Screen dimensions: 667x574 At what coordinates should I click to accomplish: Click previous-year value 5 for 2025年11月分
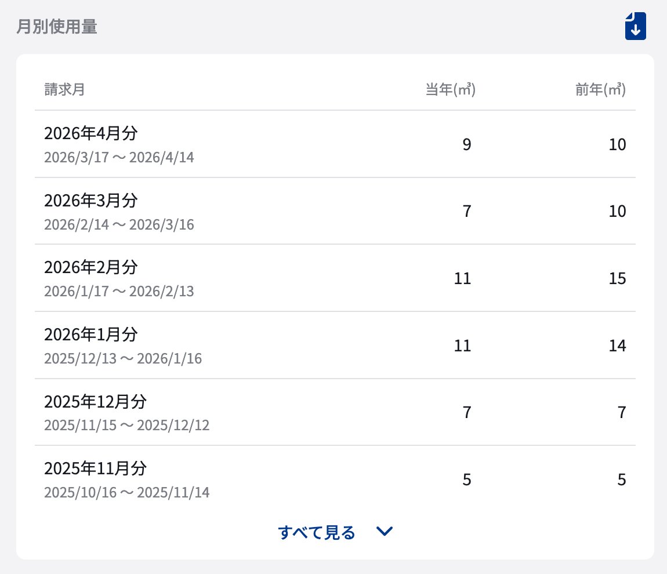click(622, 479)
